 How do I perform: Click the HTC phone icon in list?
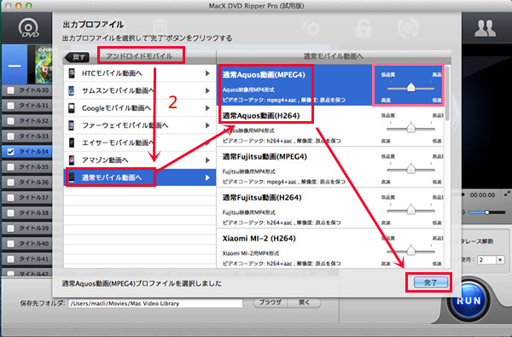coord(72,73)
